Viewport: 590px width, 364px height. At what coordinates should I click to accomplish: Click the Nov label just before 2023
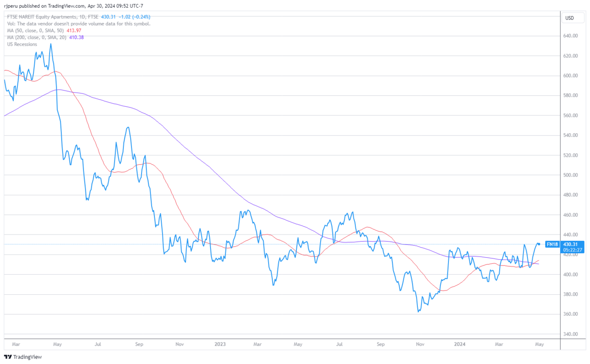point(179,344)
